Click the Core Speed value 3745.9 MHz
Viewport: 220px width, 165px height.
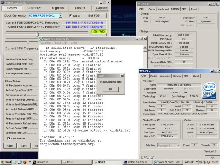[167, 125]
